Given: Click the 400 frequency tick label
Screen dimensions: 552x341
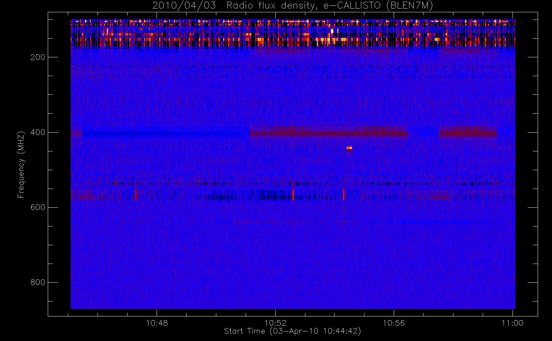Looking at the screenshot, I should point(38,132).
